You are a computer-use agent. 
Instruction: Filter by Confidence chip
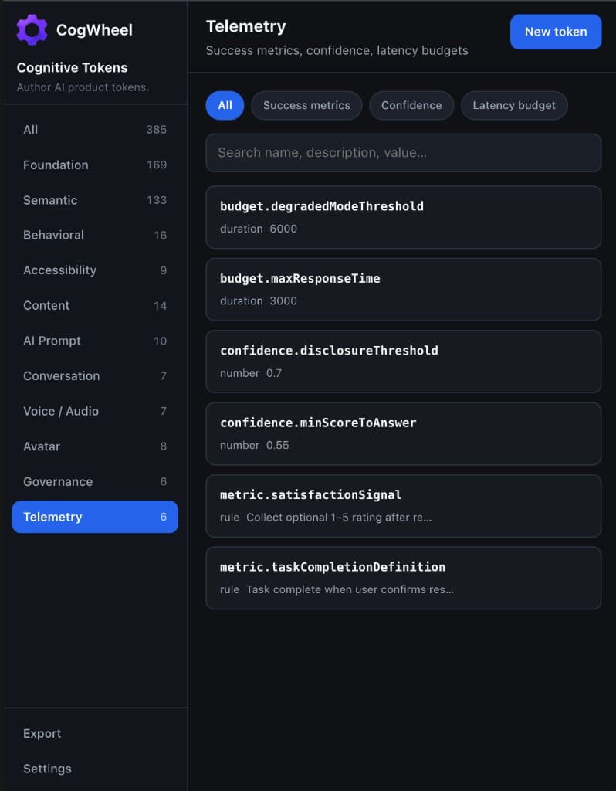(x=411, y=105)
